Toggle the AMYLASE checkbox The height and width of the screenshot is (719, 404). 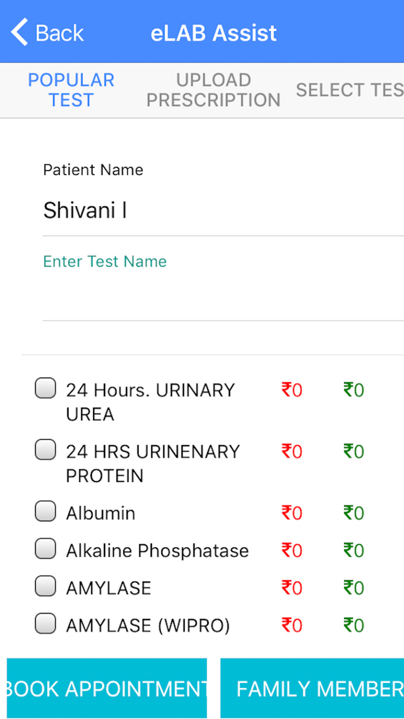point(45,586)
